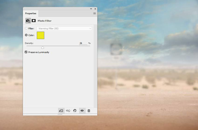This screenshot has height=130, width=198.
Task: Close the Properties panel
Action: coord(95,9)
